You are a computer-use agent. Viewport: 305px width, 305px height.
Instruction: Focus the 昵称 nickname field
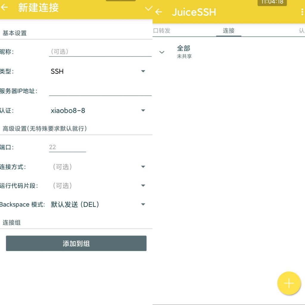click(100, 52)
